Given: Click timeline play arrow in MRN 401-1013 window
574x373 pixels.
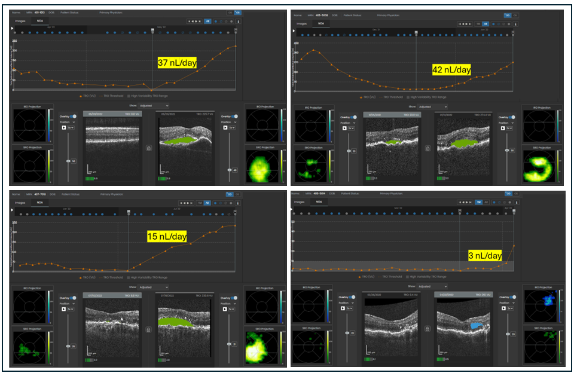Looking at the screenshot, I should pos(13,28).
